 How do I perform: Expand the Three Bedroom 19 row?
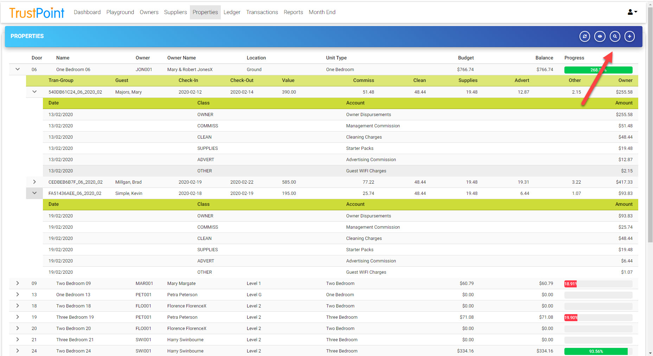(x=18, y=317)
